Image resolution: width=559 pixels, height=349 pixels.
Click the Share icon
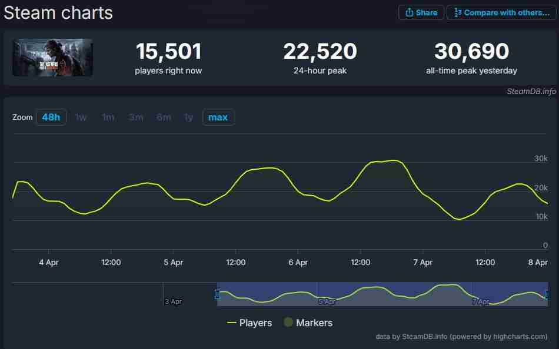click(410, 12)
